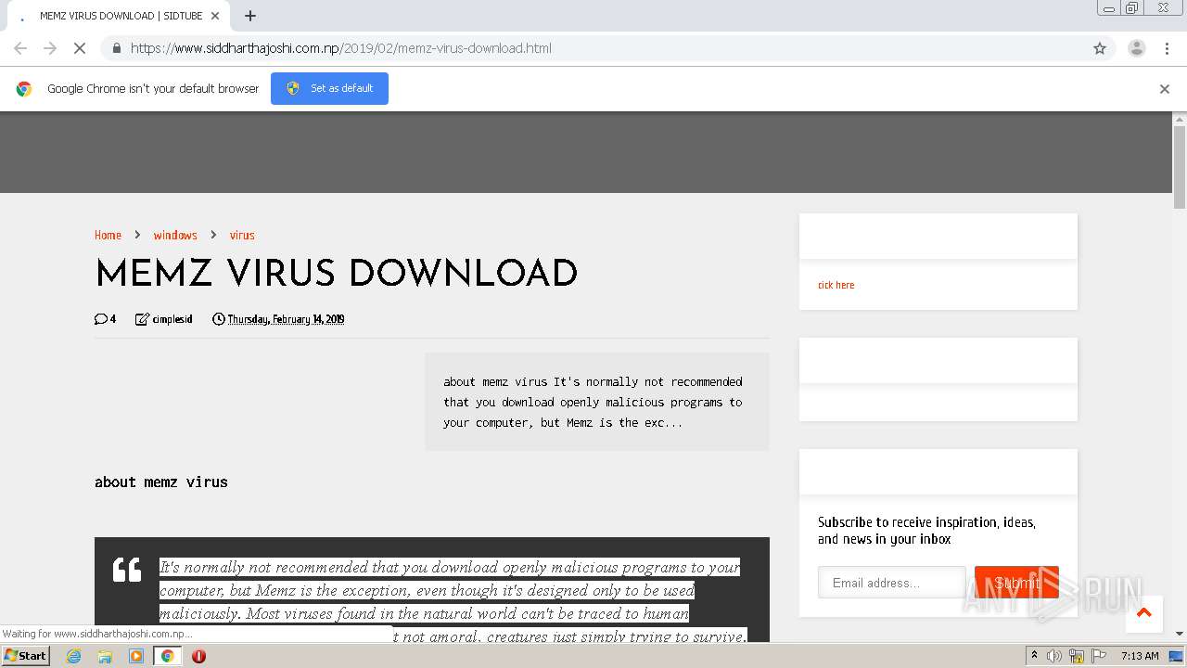Click the 7:13 AM taskbar clock
The width and height of the screenshot is (1187, 668).
click(x=1140, y=656)
